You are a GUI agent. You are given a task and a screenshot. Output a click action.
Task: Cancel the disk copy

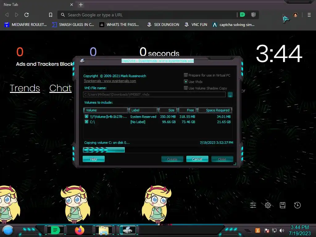point(197,159)
